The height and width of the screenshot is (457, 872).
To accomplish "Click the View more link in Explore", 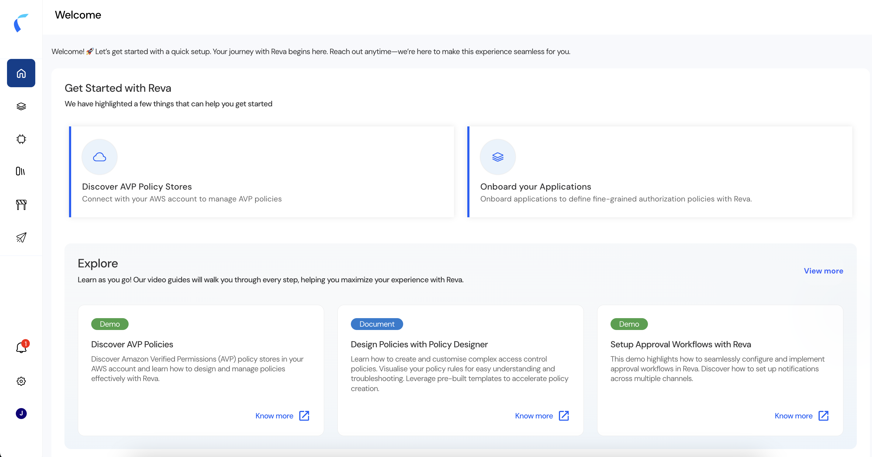I will (x=823, y=271).
